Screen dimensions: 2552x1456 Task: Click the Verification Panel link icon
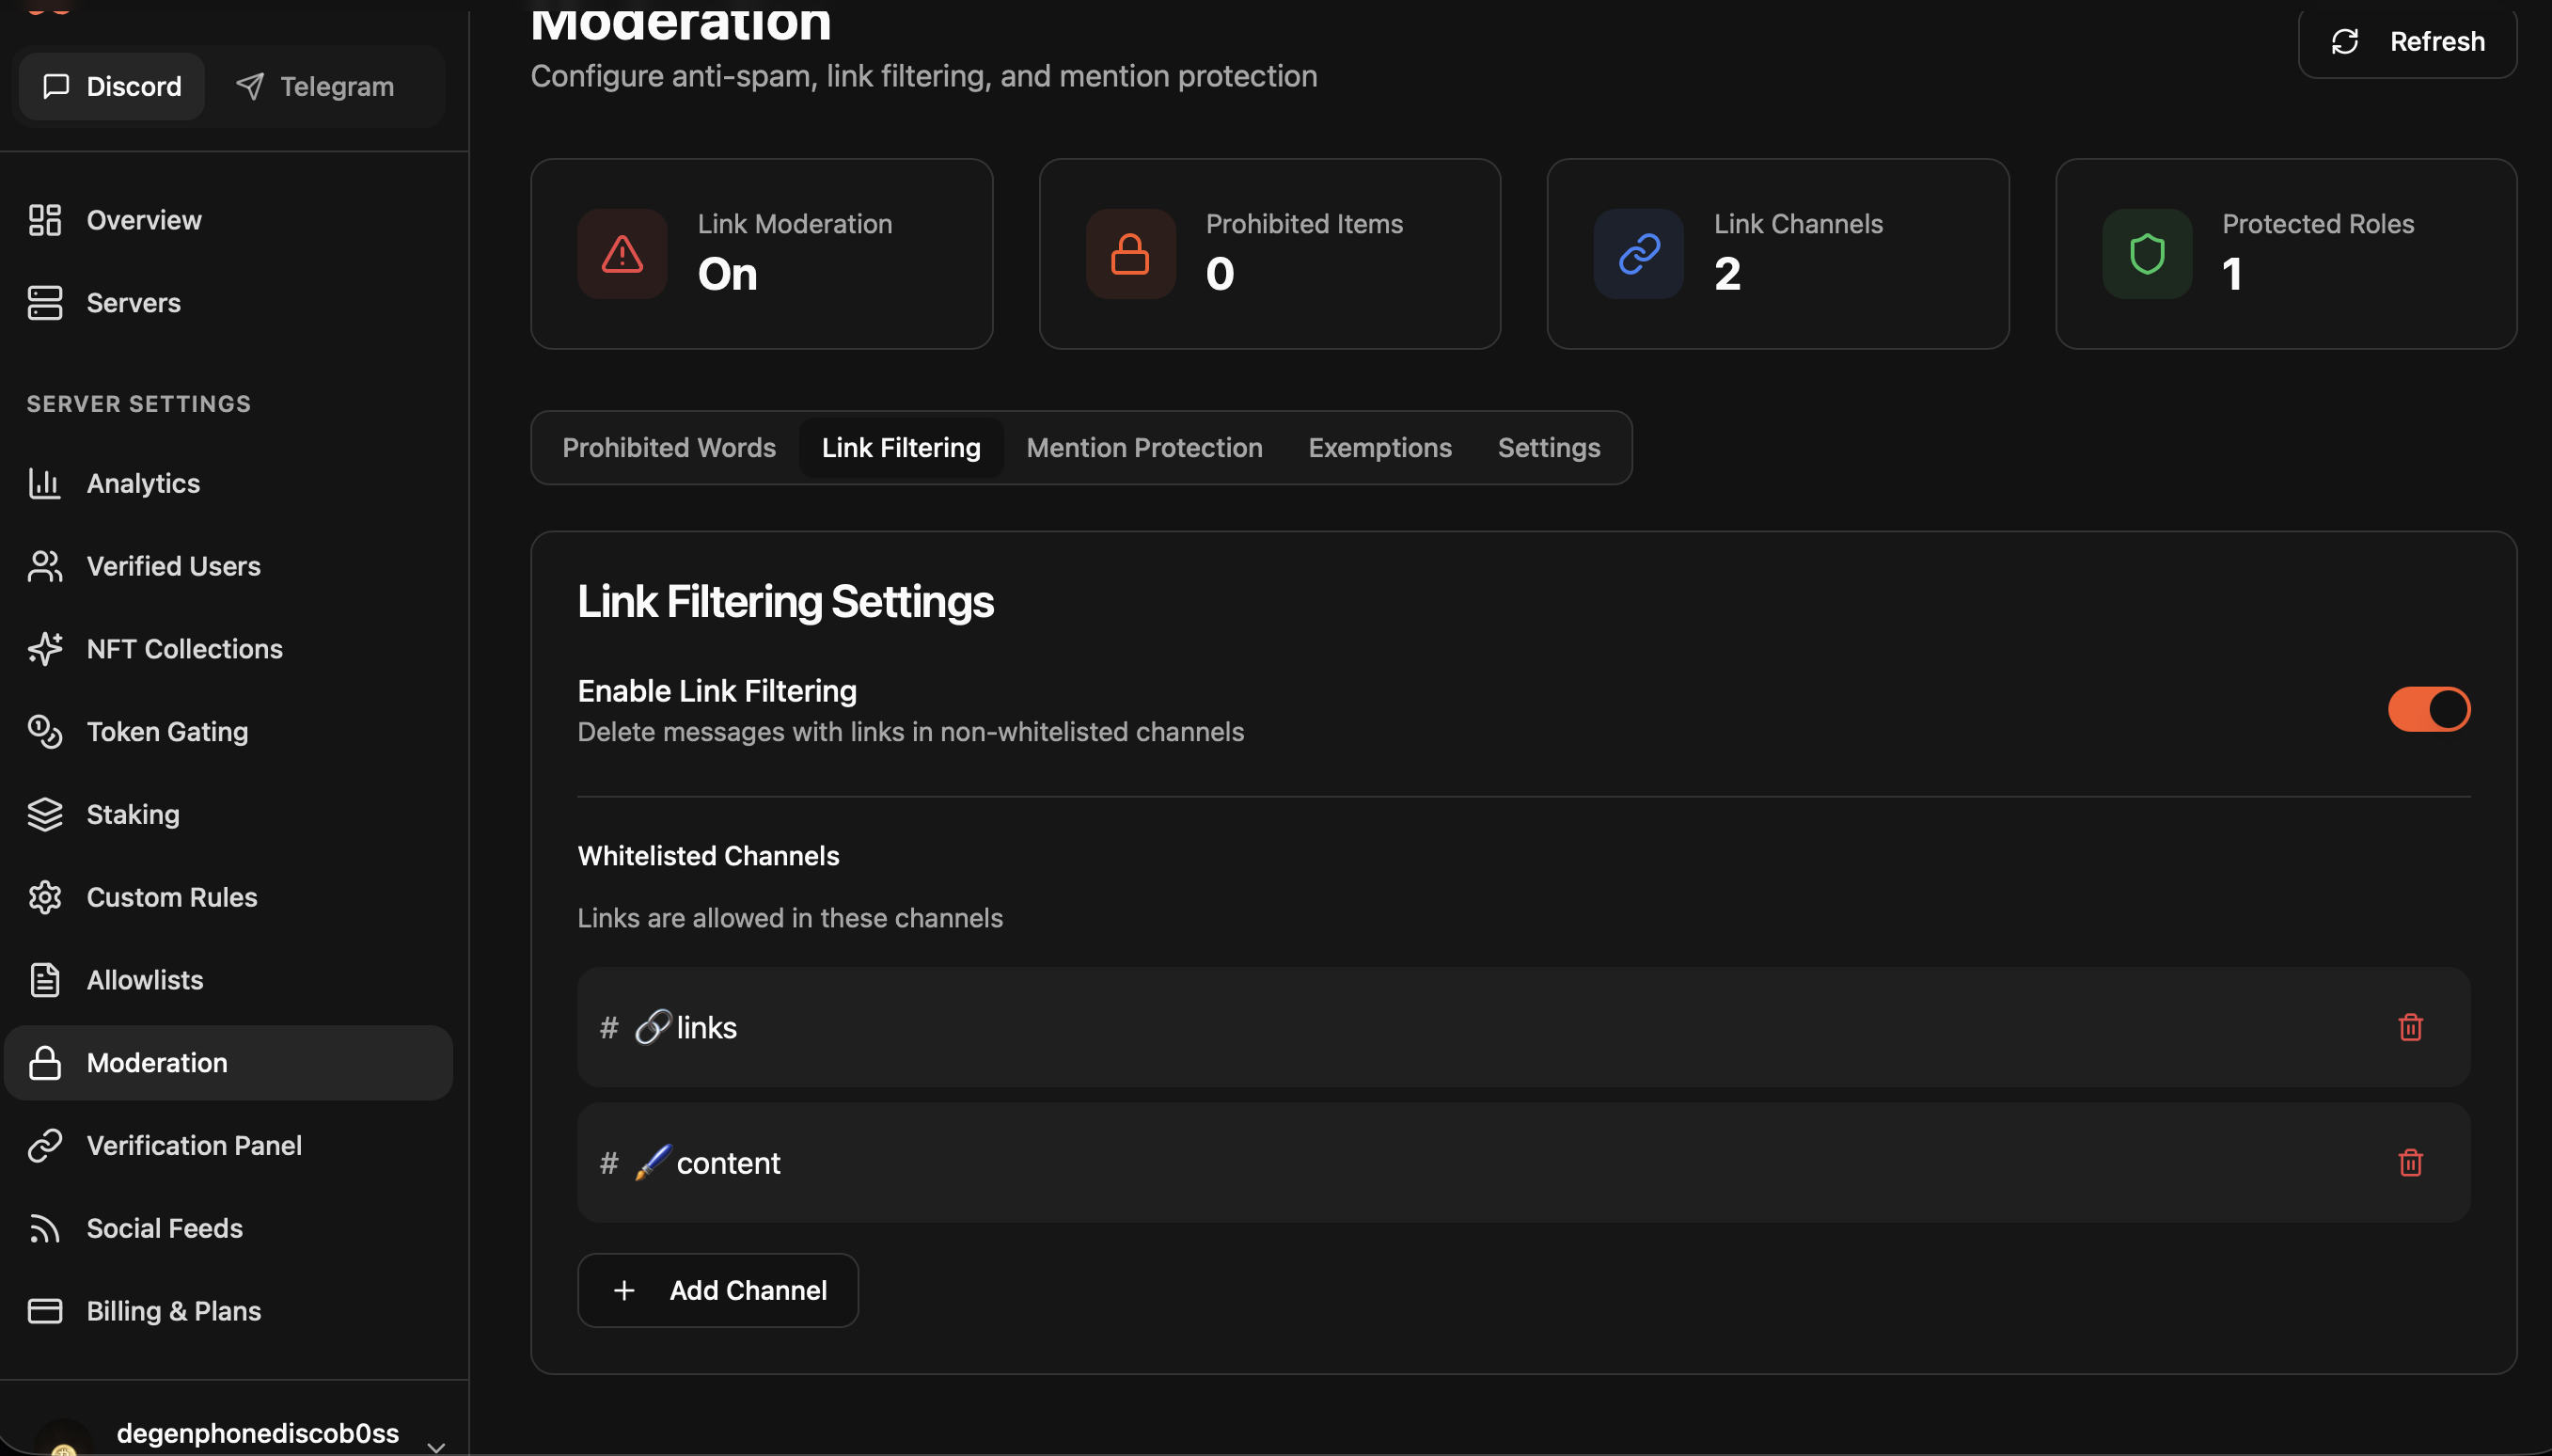[44, 1145]
